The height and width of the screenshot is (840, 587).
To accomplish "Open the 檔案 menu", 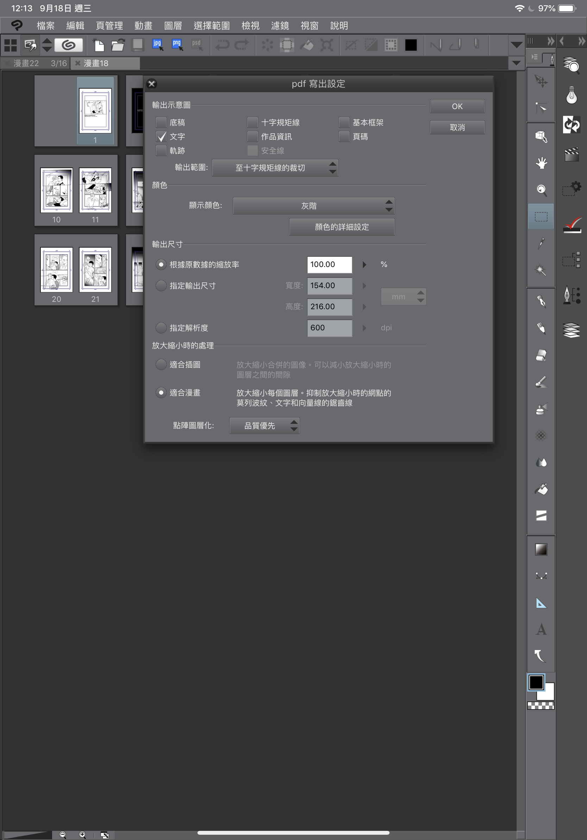I will coord(46,26).
